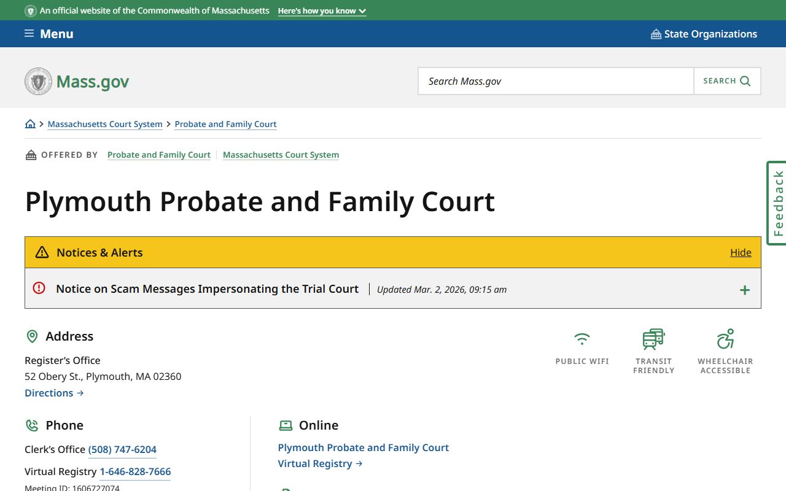The image size is (786, 491).
Task: Click the Meeting ID: 1606727074 text
Action: click(x=72, y=488)
